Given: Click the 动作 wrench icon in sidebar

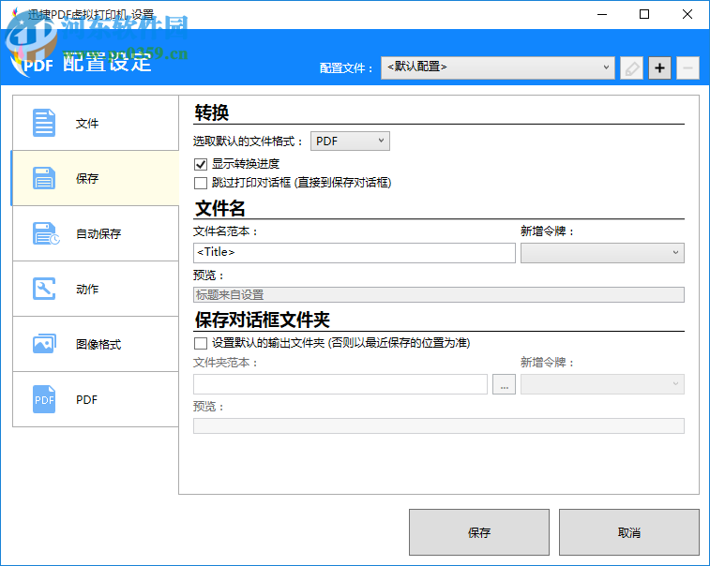Looking at the screenshot, I should click(44, 289).
